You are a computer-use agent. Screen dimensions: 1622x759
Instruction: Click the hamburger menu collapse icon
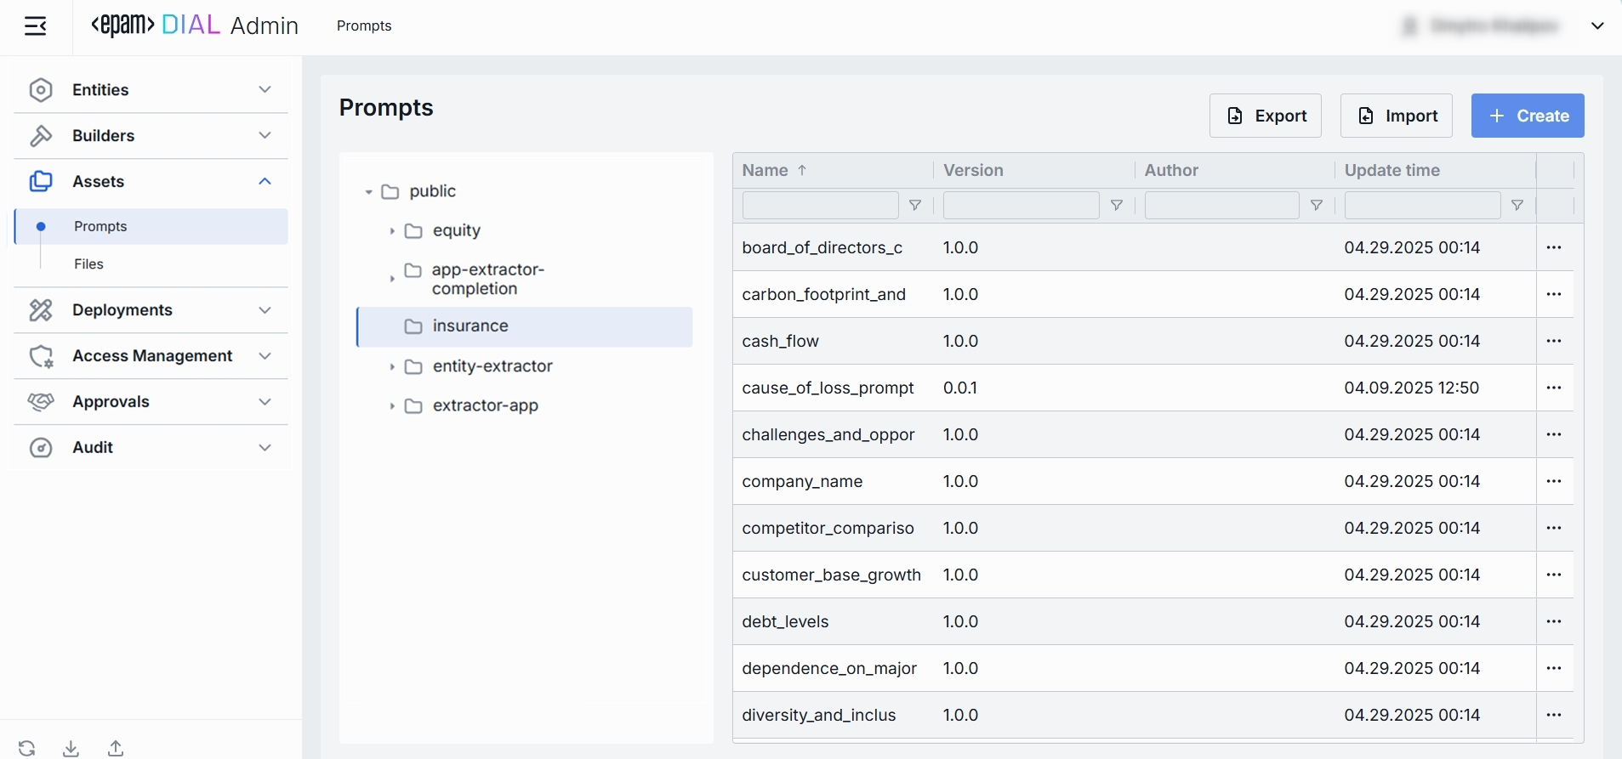[36, 26]
